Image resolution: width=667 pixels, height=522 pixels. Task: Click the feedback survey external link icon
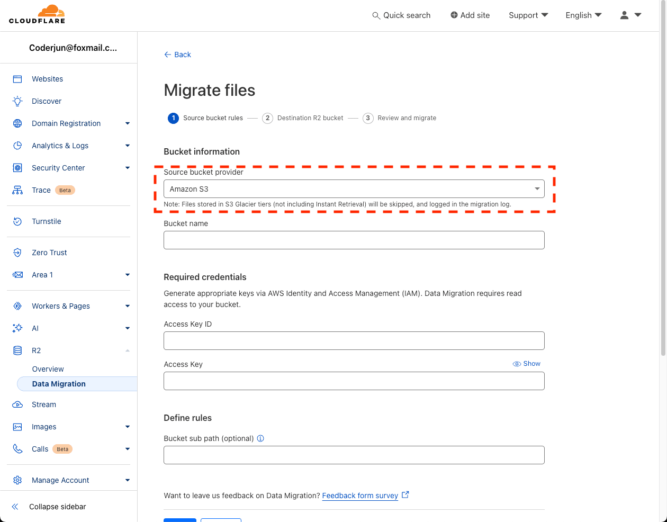[x=405, y=495]
